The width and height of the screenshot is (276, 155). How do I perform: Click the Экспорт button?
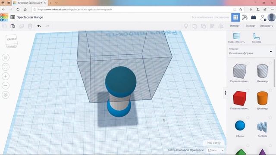(x=251, y=26)
